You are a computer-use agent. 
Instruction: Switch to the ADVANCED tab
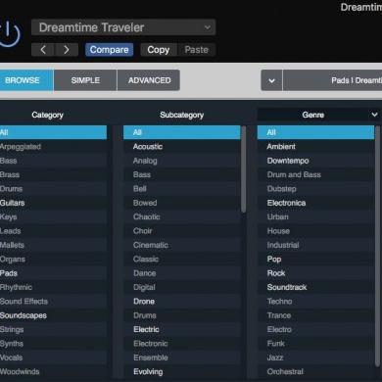pos(149,80)
